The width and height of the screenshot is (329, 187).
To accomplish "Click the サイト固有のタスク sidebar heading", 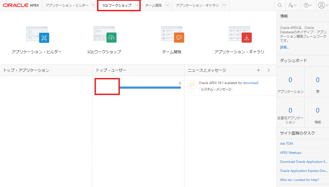I will point(297,133).
